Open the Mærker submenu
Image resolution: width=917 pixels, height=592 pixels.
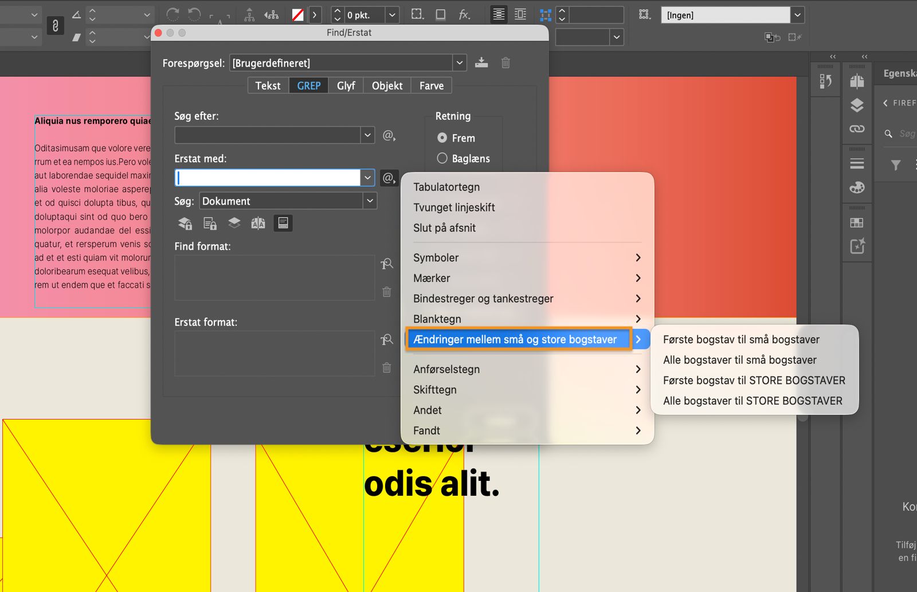pos(527,279)
